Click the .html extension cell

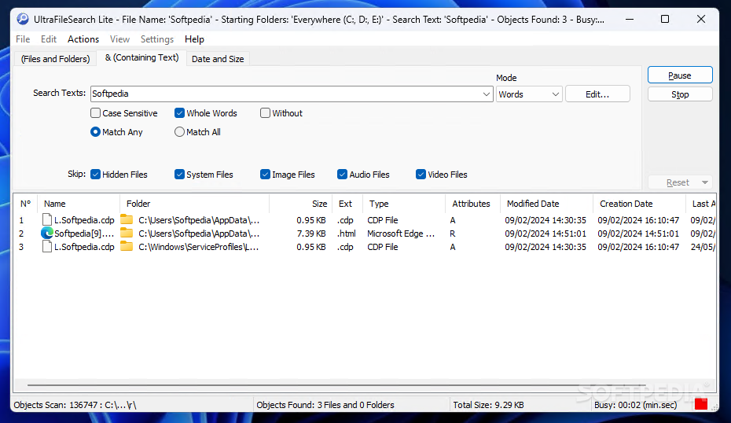click(x=347, y=234)
